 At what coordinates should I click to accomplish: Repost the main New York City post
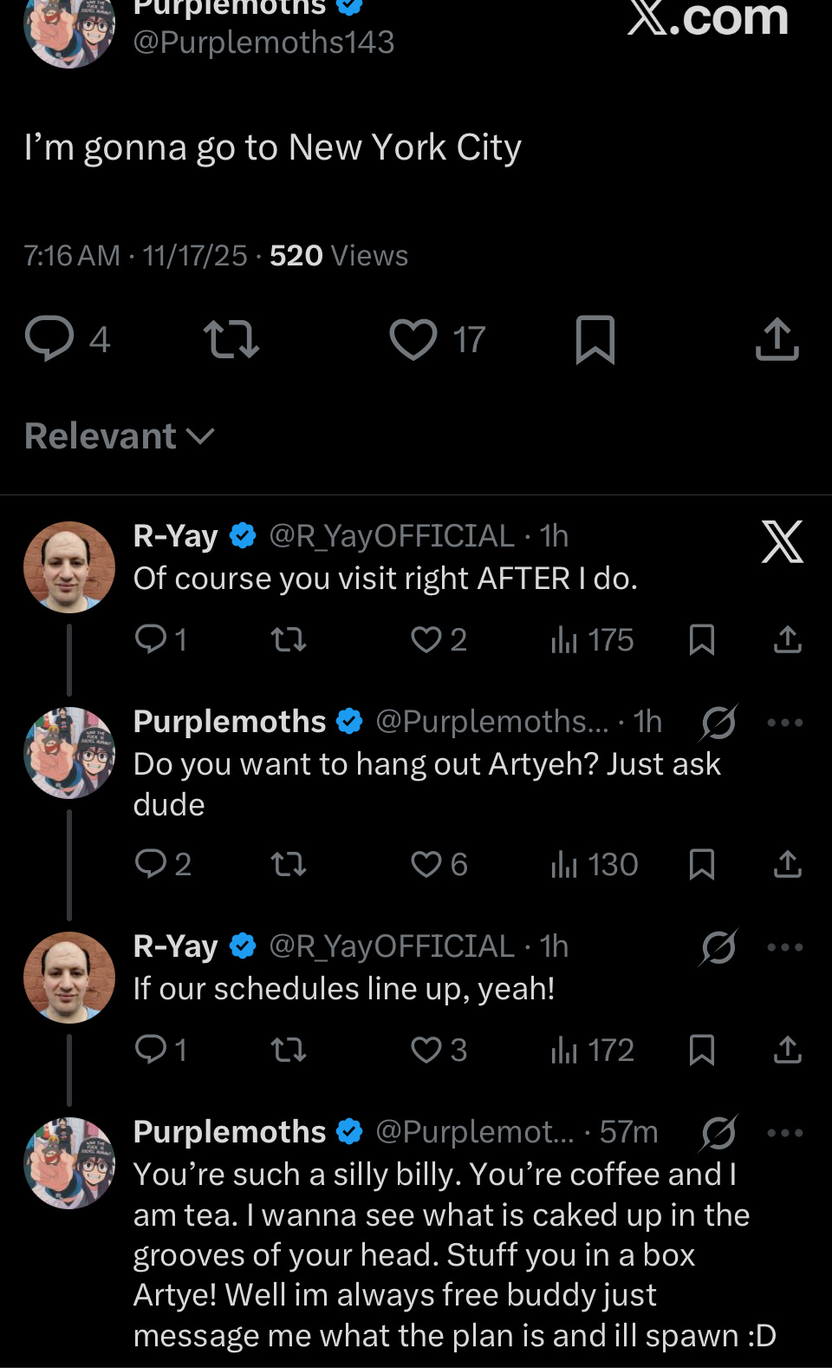[231, 339]
